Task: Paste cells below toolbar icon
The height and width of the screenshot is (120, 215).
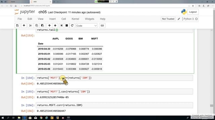Action: 43,26
